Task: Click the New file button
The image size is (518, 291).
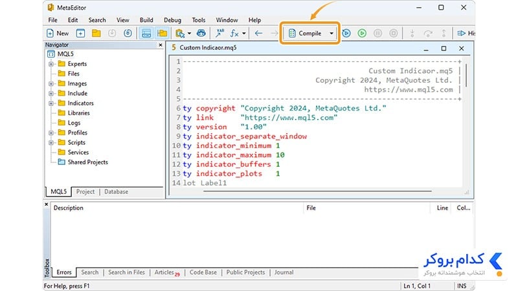Action: [x=58, y=34]
